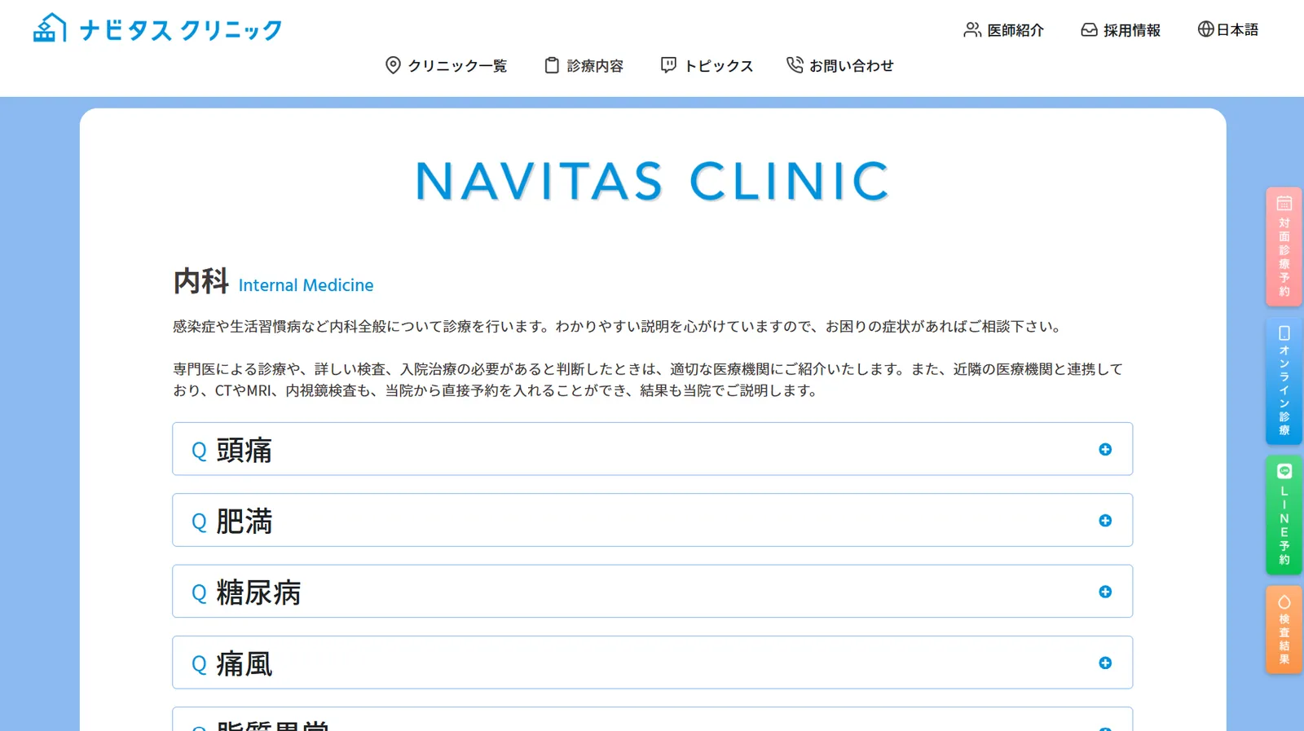1304x731 pixels.
Task: Click the clipboard icon beside 診療内容
Action: [552, 65]
